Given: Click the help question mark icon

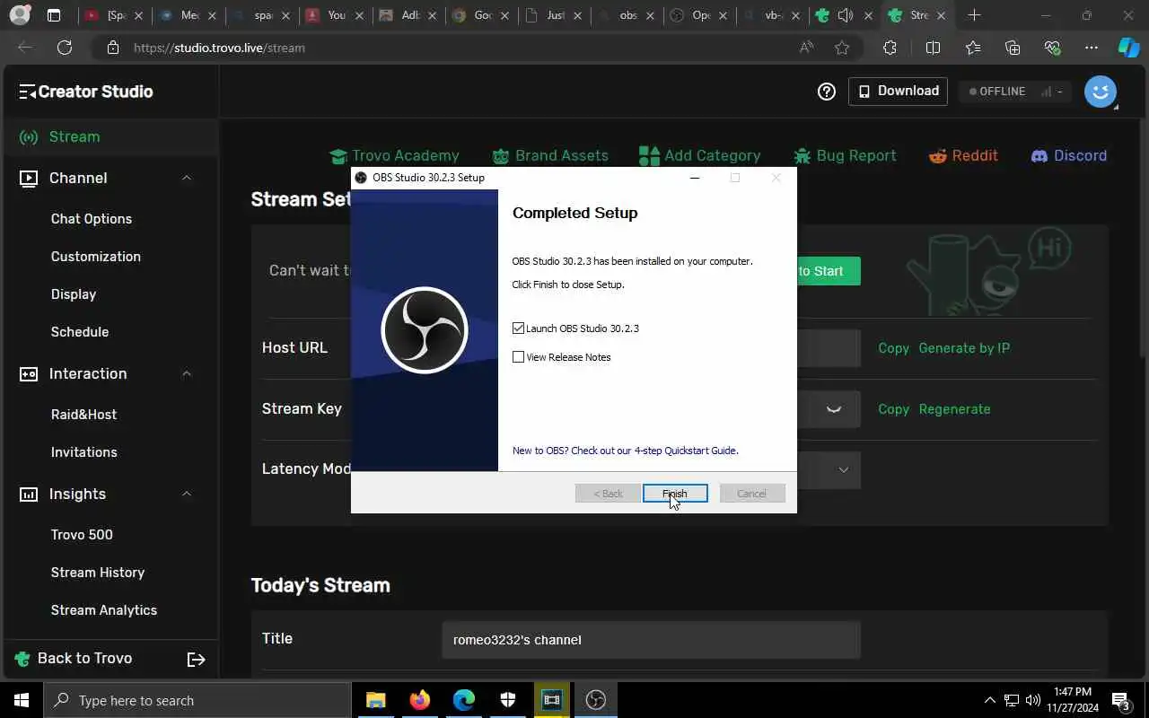Looking at the screenshot, I should pos(827,92).
